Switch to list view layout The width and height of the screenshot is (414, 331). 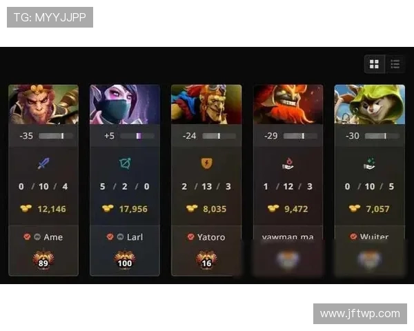(395, 64)
